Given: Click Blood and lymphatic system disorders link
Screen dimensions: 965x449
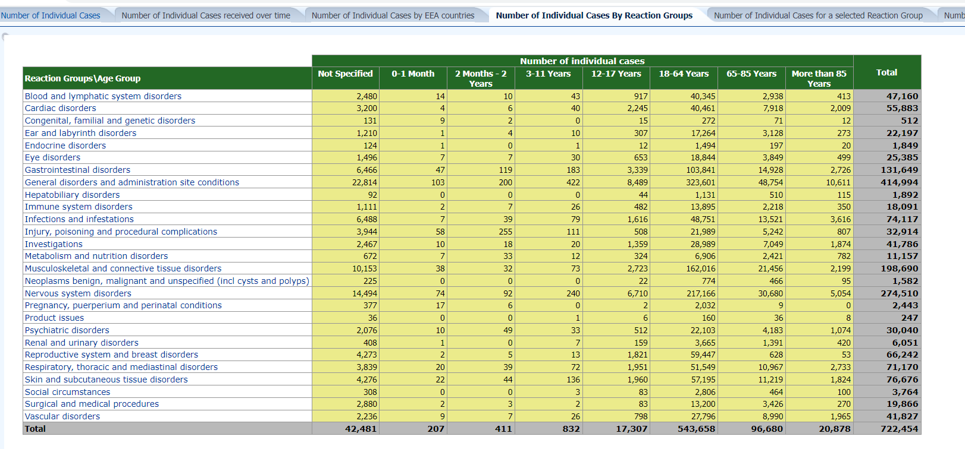Looking at the screenshot, I should pyautogui.click(x=103, y=96).
